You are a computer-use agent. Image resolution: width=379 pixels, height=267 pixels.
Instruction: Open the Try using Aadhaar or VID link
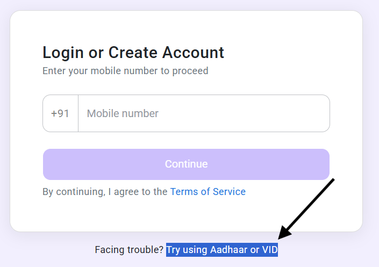pos(222,250)
